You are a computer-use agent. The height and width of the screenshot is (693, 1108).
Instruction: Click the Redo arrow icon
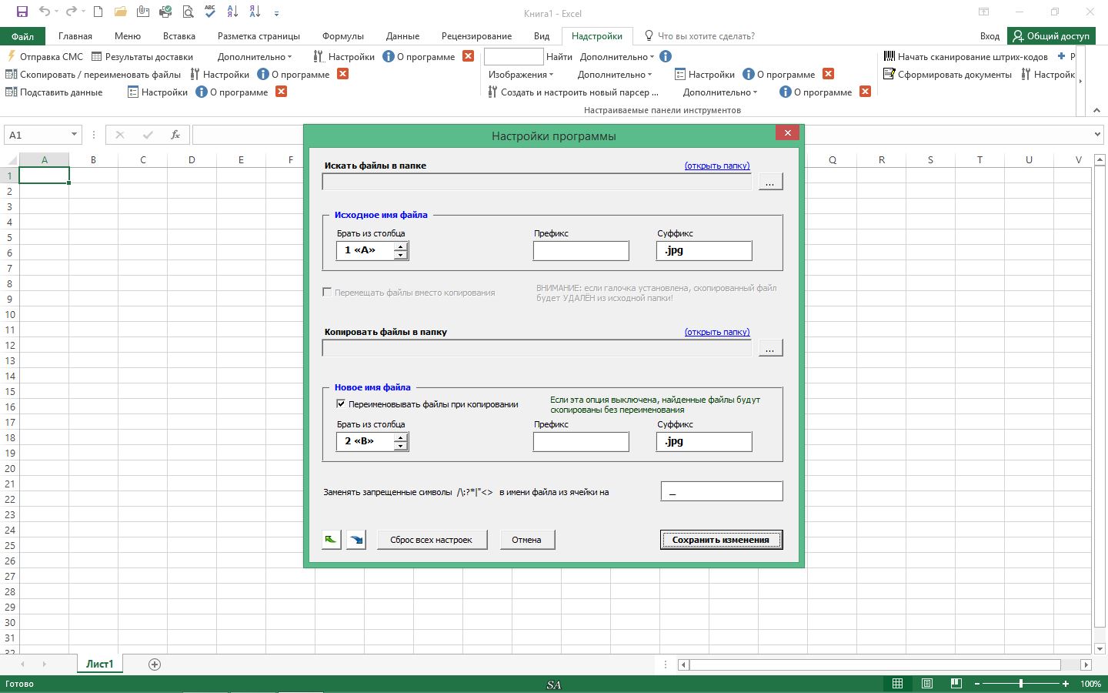click(71, 12)
